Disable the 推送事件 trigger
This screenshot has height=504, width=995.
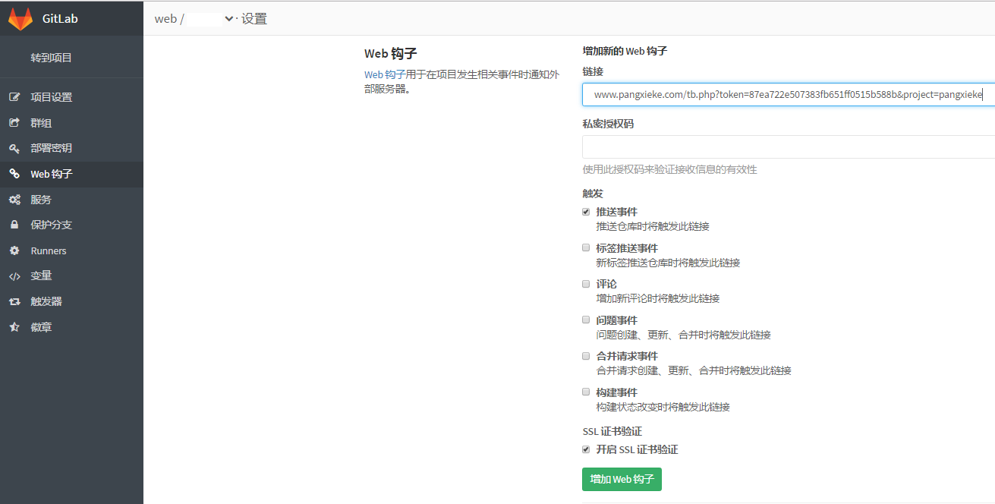tap(585, 211)
